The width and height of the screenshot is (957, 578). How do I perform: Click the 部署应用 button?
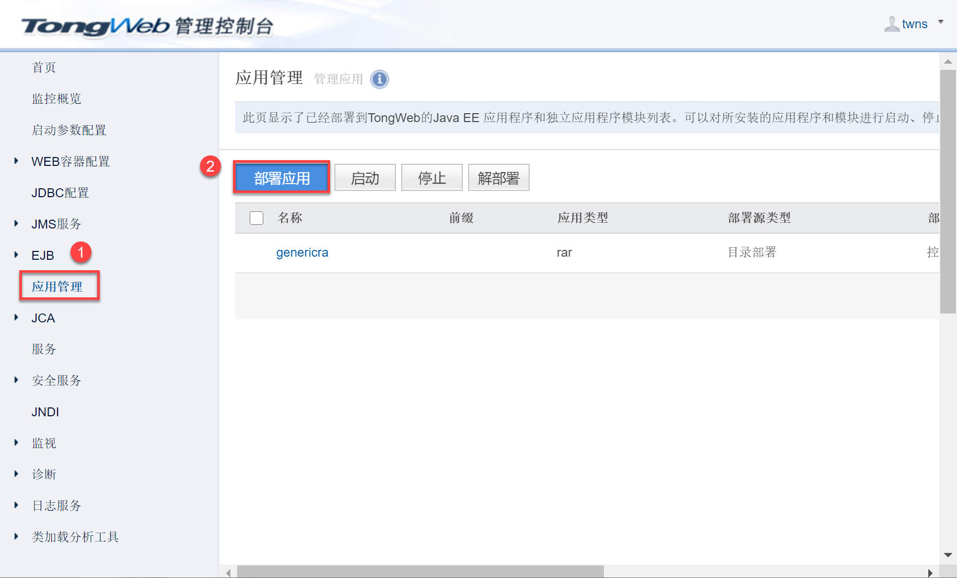pos(282,178)
